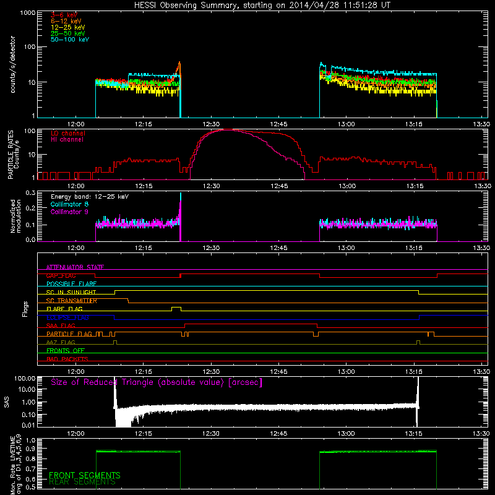Viewport: 495px width, 495px height.
Task: Click the 100.00 y-axis label on SAS plot
Action: point(25,378)
